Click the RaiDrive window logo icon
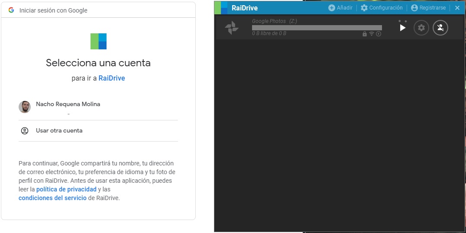466x233 pixels. (221, 8)
